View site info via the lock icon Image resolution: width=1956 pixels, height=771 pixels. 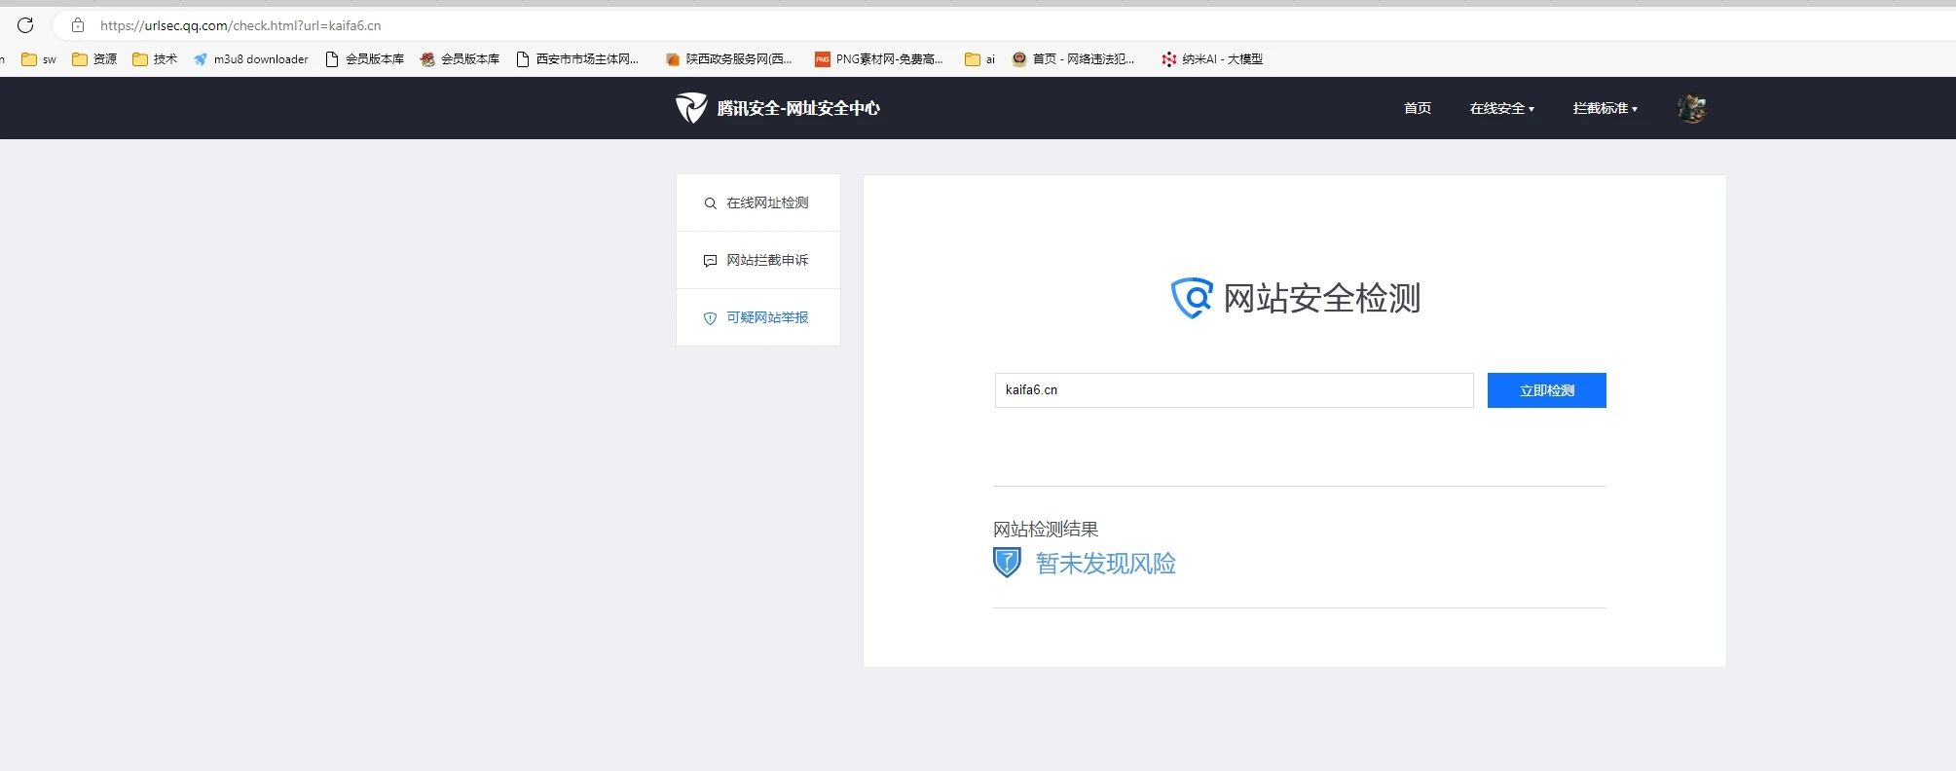(78, 25)
